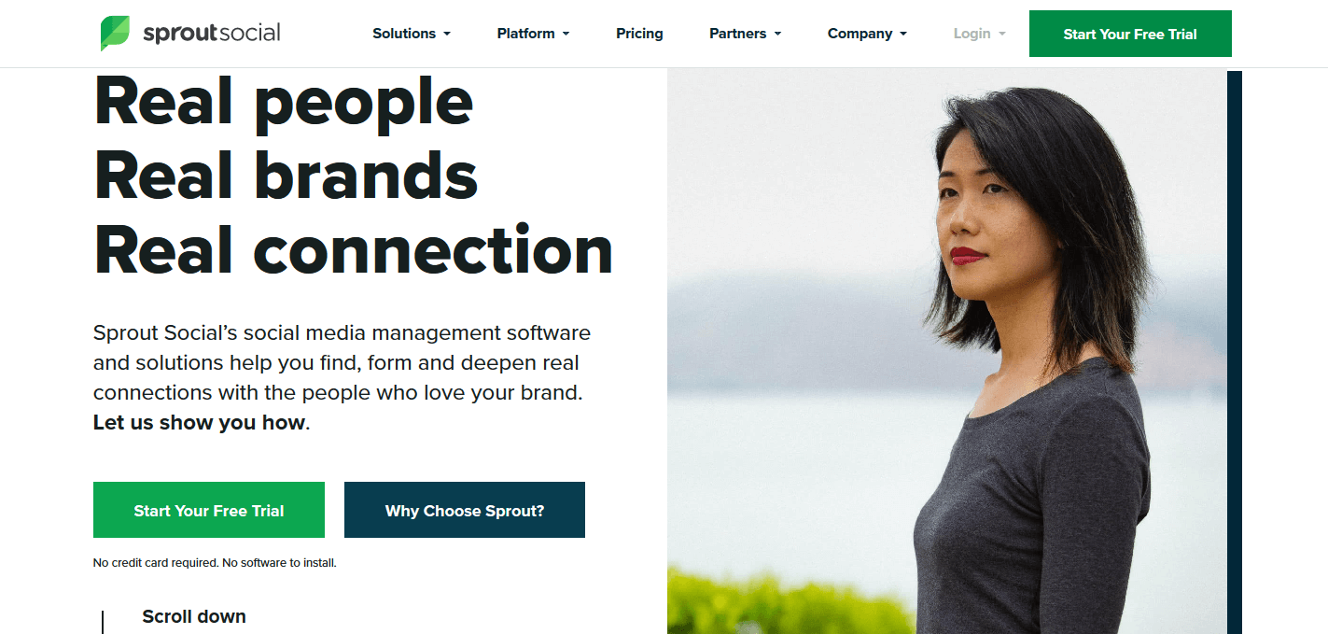
Task: Click the caret arrow next to Solutions
Action: tap(447, 35)
